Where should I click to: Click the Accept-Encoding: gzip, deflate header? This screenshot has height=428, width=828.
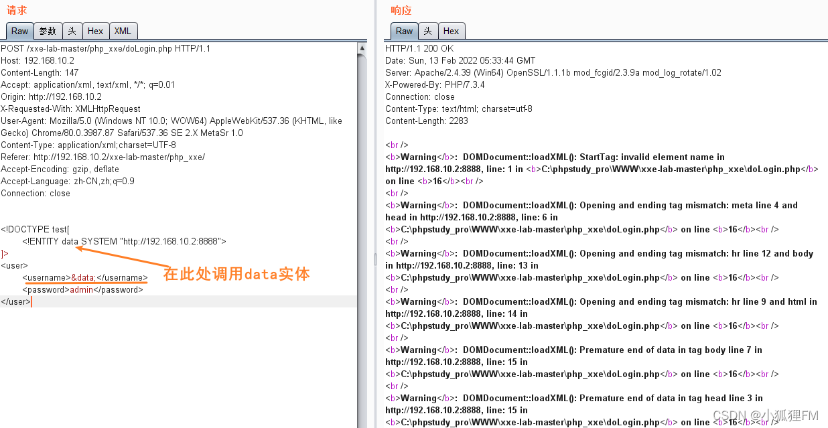click(x=60, y=169)
